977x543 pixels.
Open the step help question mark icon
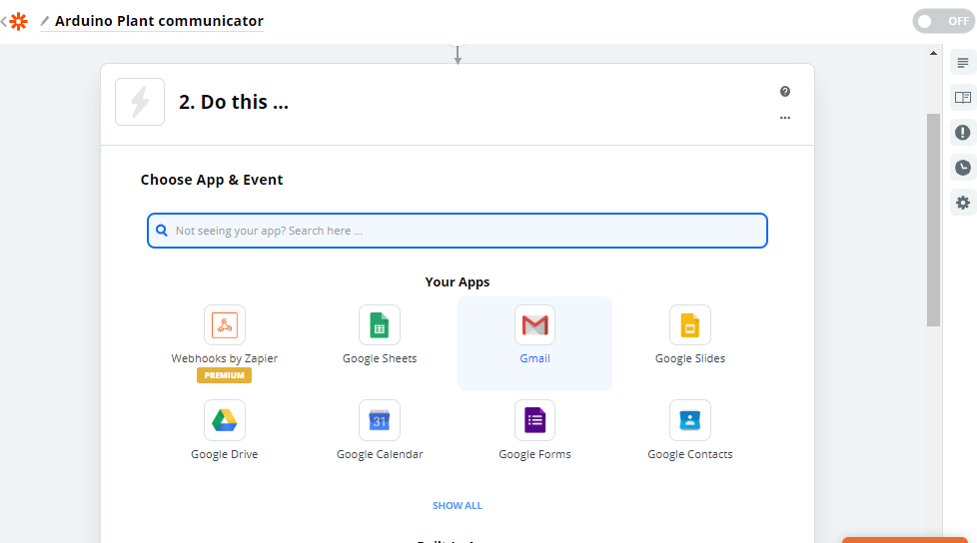(785, 92)
